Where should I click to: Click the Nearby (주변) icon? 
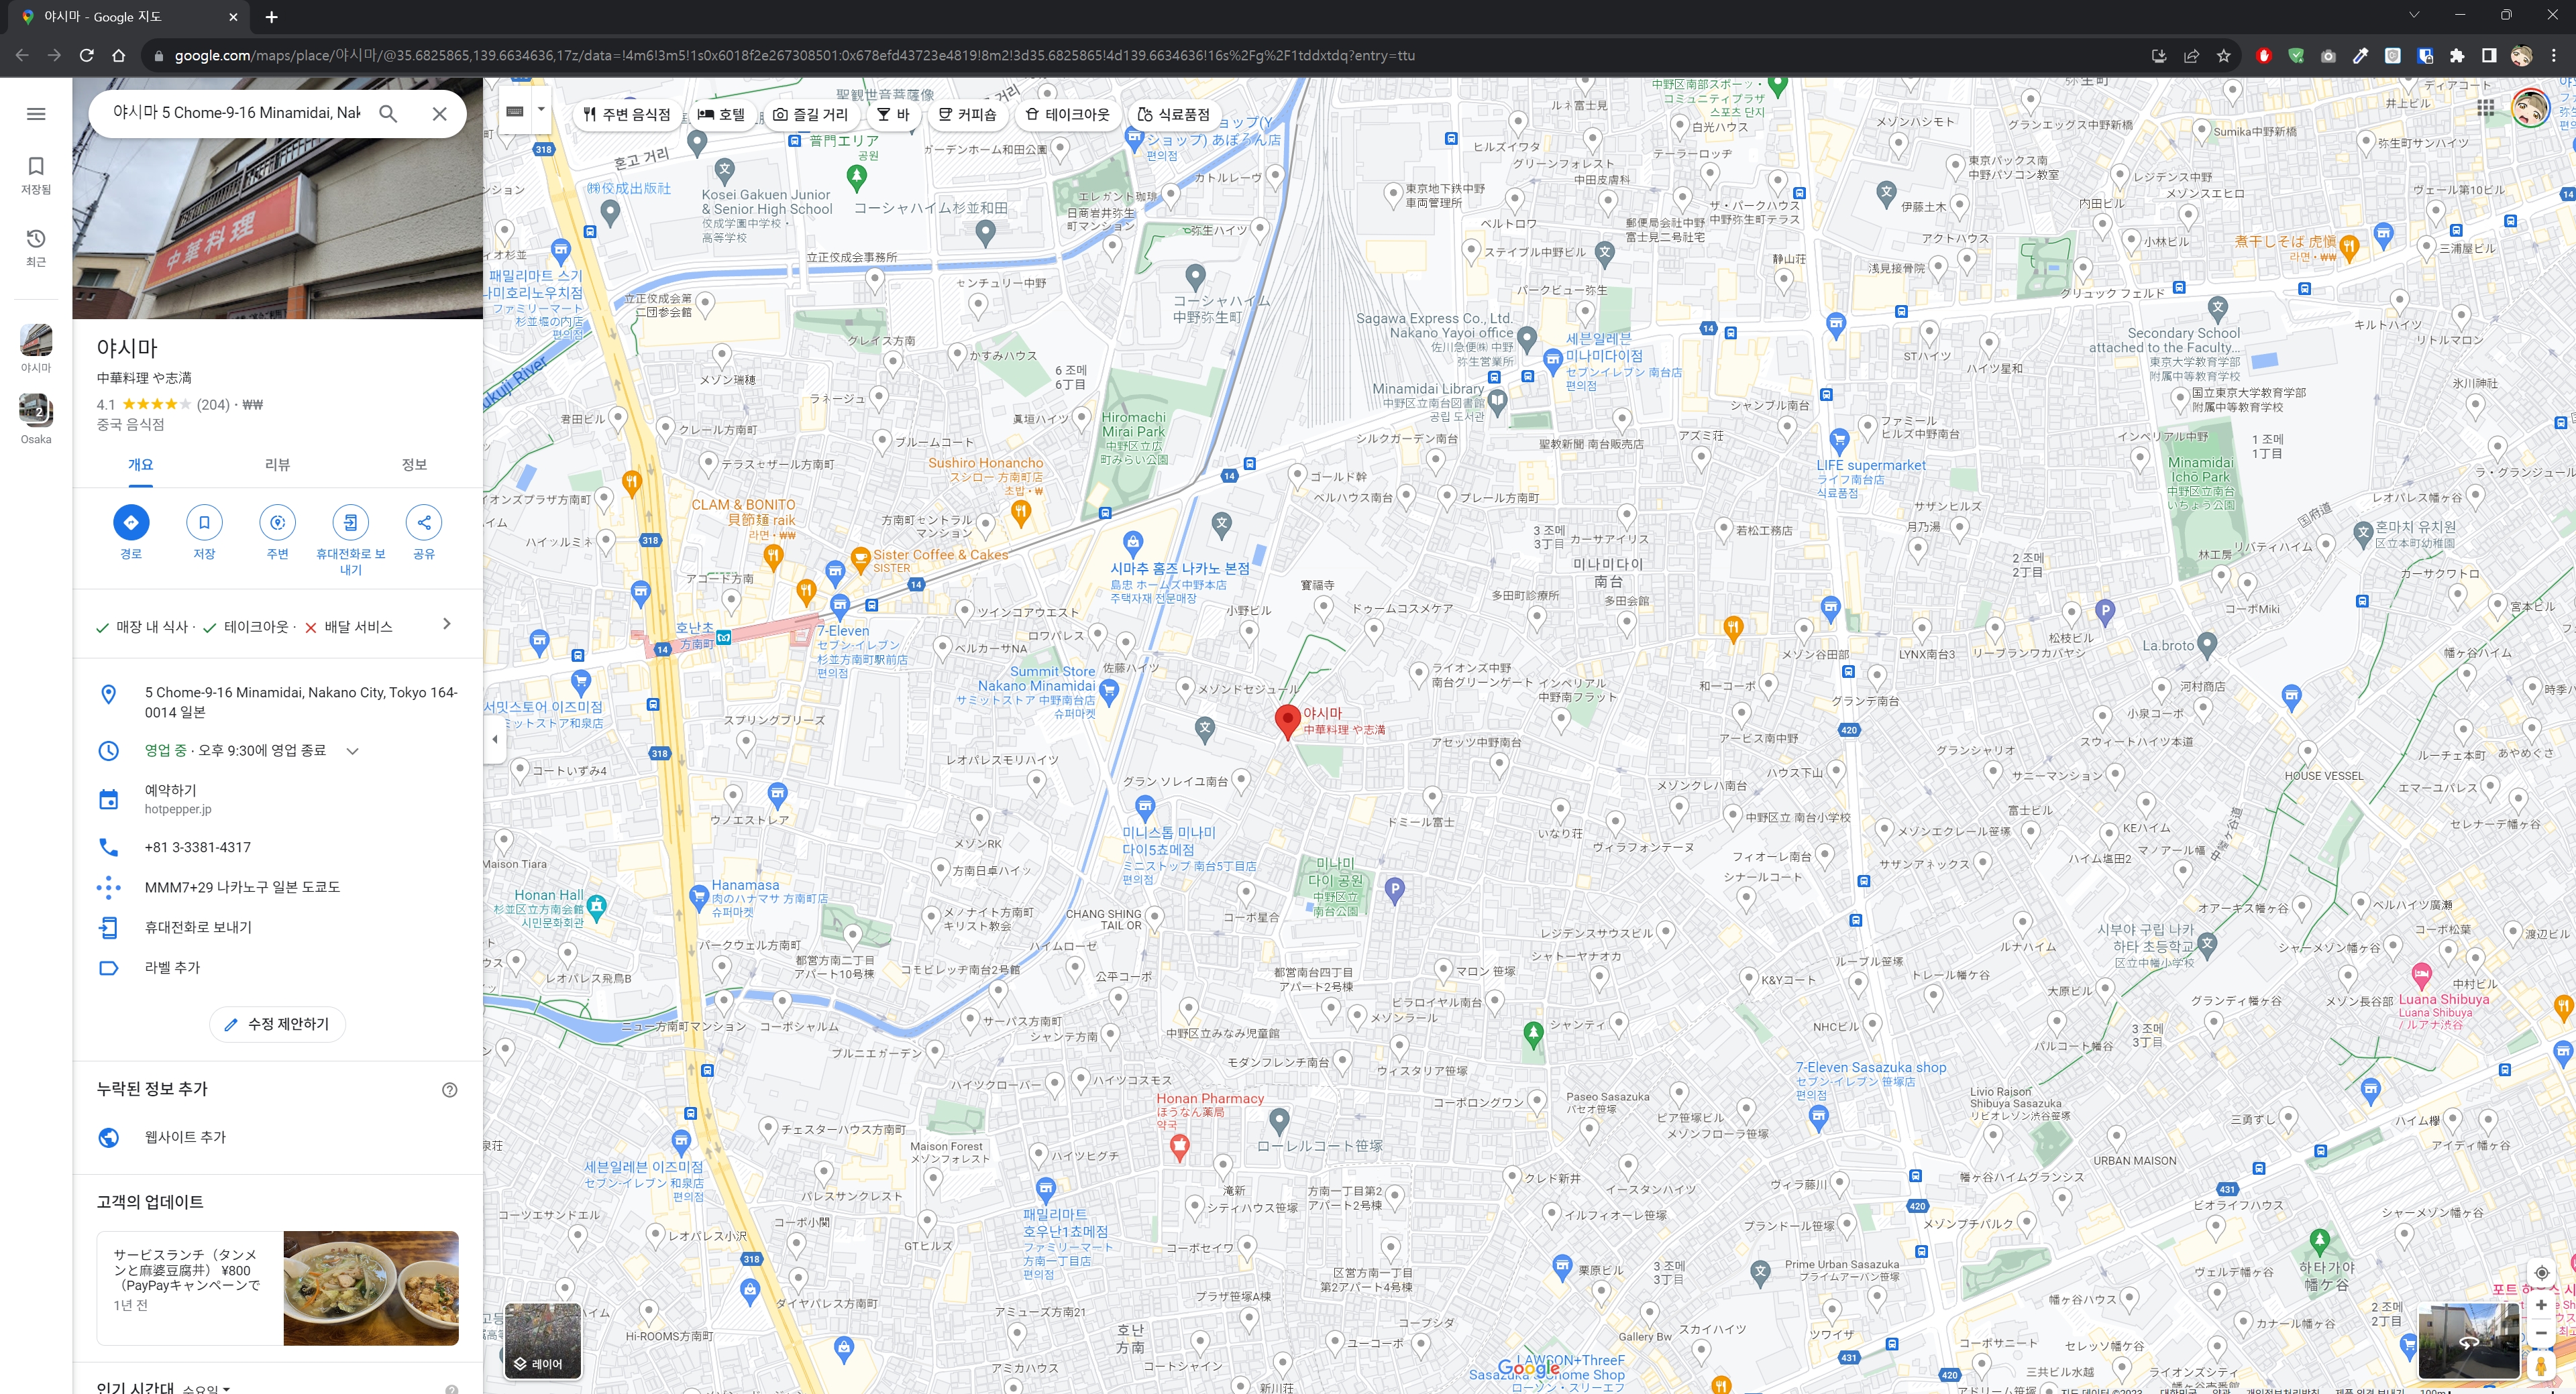pyautogui.click(x=277, y=522)
